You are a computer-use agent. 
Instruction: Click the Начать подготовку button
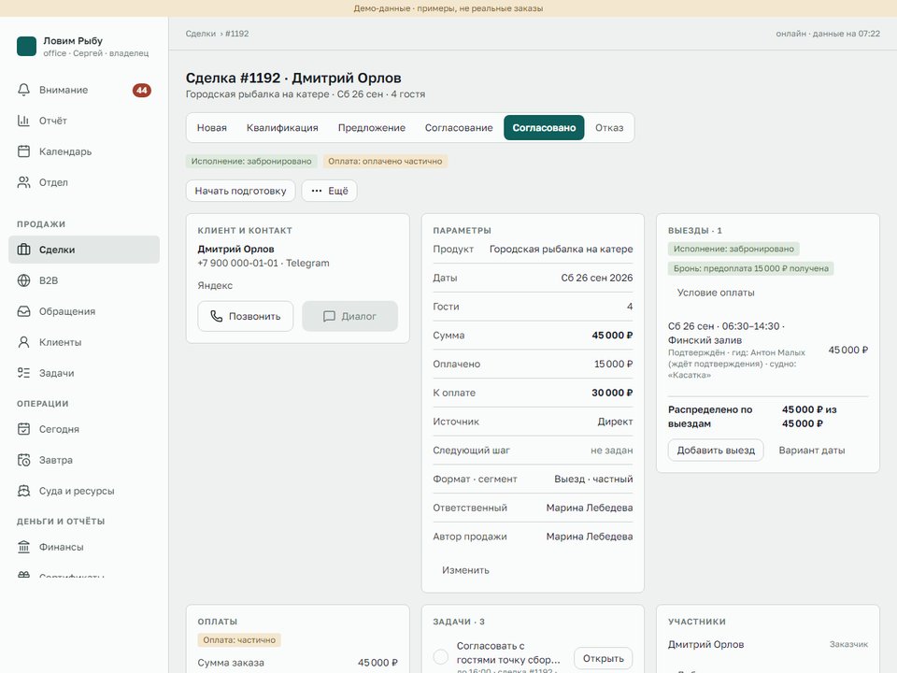pos(240,191)
